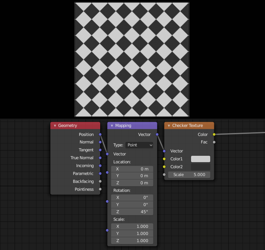Click Incoming output socket
Screen dimensions: 265x250
[x=100, y=166]
